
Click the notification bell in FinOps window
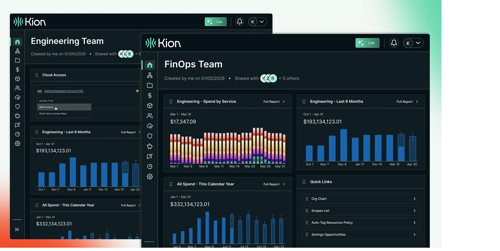(x=394, y=43)
